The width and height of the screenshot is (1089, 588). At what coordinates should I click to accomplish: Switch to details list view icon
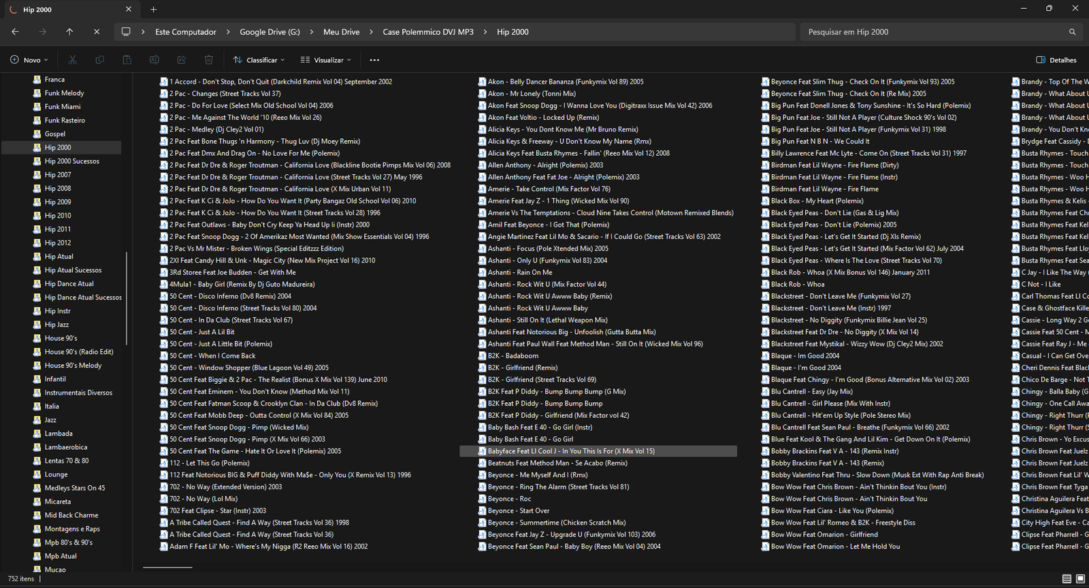(1067, 579)
